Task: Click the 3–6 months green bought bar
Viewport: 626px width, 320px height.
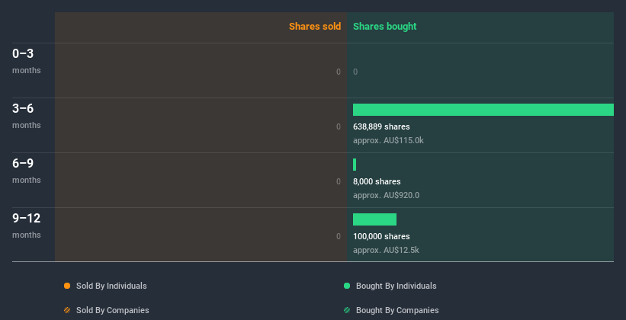Action: (x=483, y=110)
